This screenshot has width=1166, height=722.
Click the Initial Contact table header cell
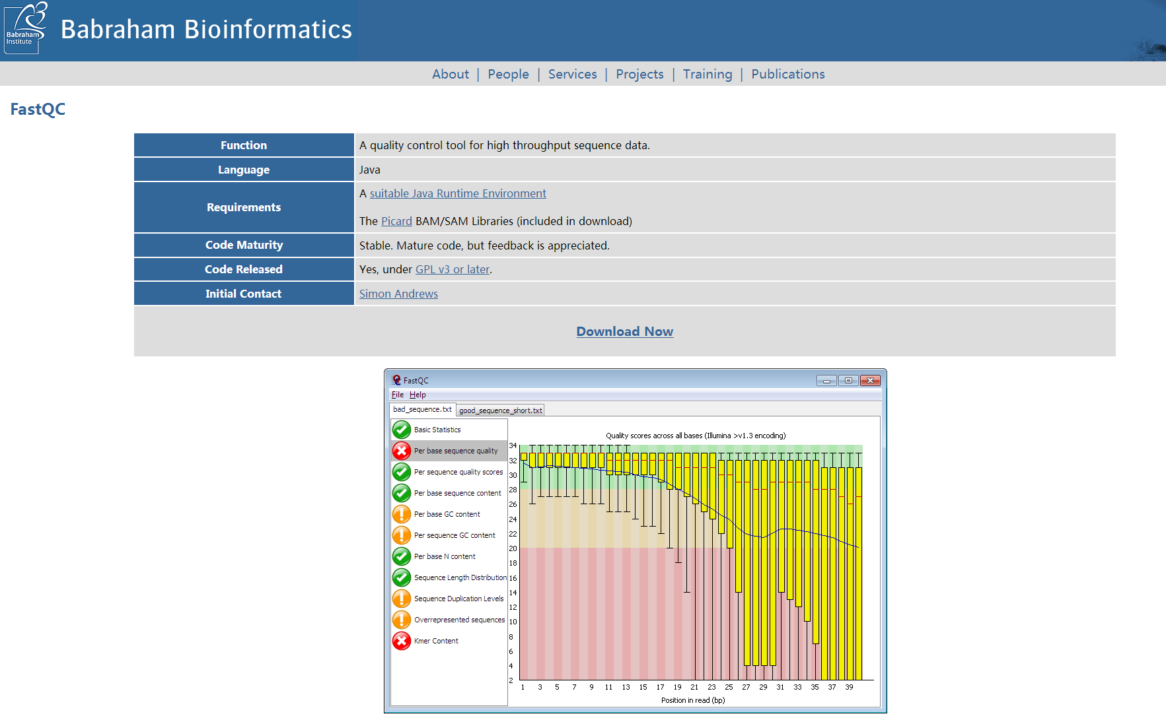tap(244, 294)
